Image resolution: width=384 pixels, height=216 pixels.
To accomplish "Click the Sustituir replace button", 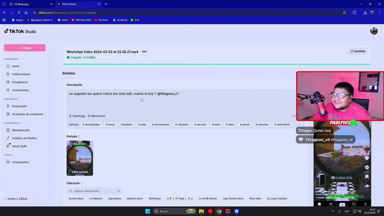I will (x=358, y=51).
